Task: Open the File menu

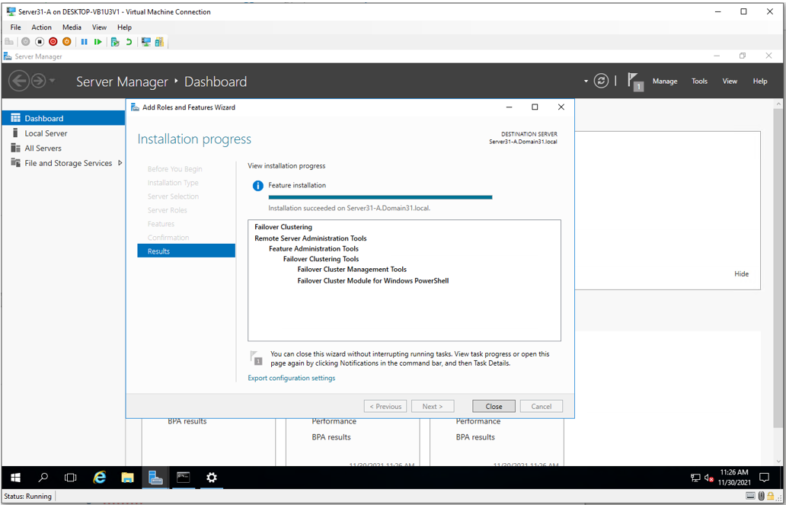Action: 15,27
